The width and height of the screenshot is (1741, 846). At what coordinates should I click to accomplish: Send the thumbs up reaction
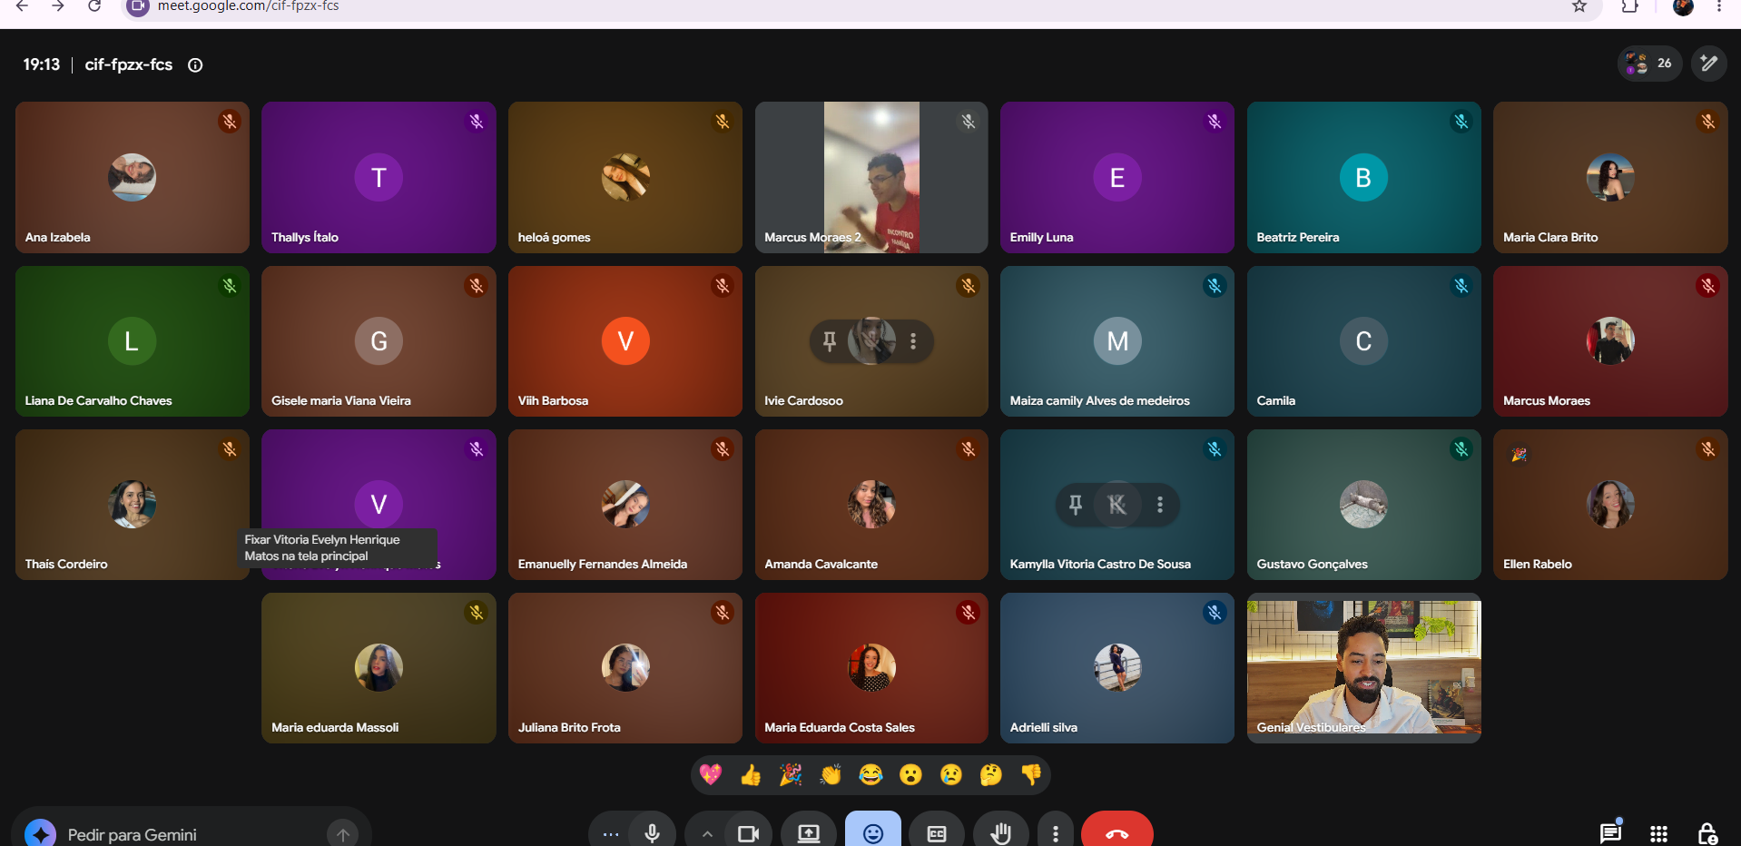pyautogui.click(x=751, y=774)
